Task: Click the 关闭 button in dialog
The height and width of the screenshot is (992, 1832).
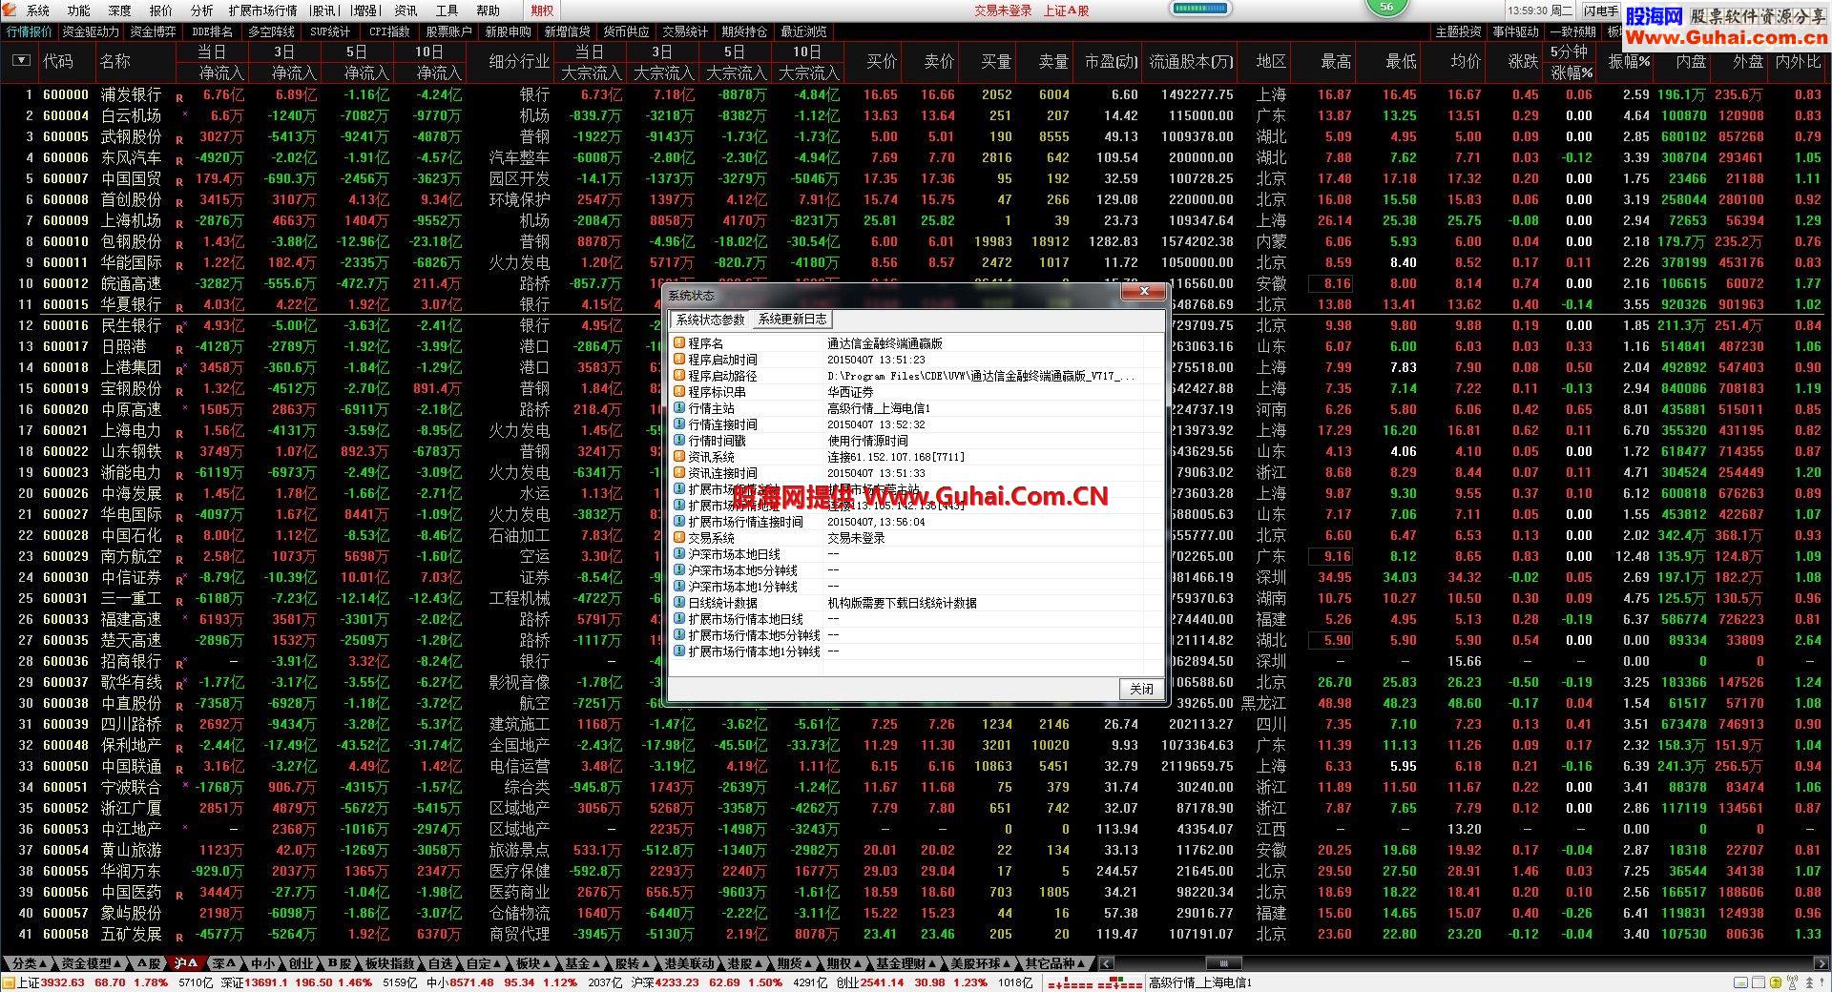Action: [x=1141, y=689]
